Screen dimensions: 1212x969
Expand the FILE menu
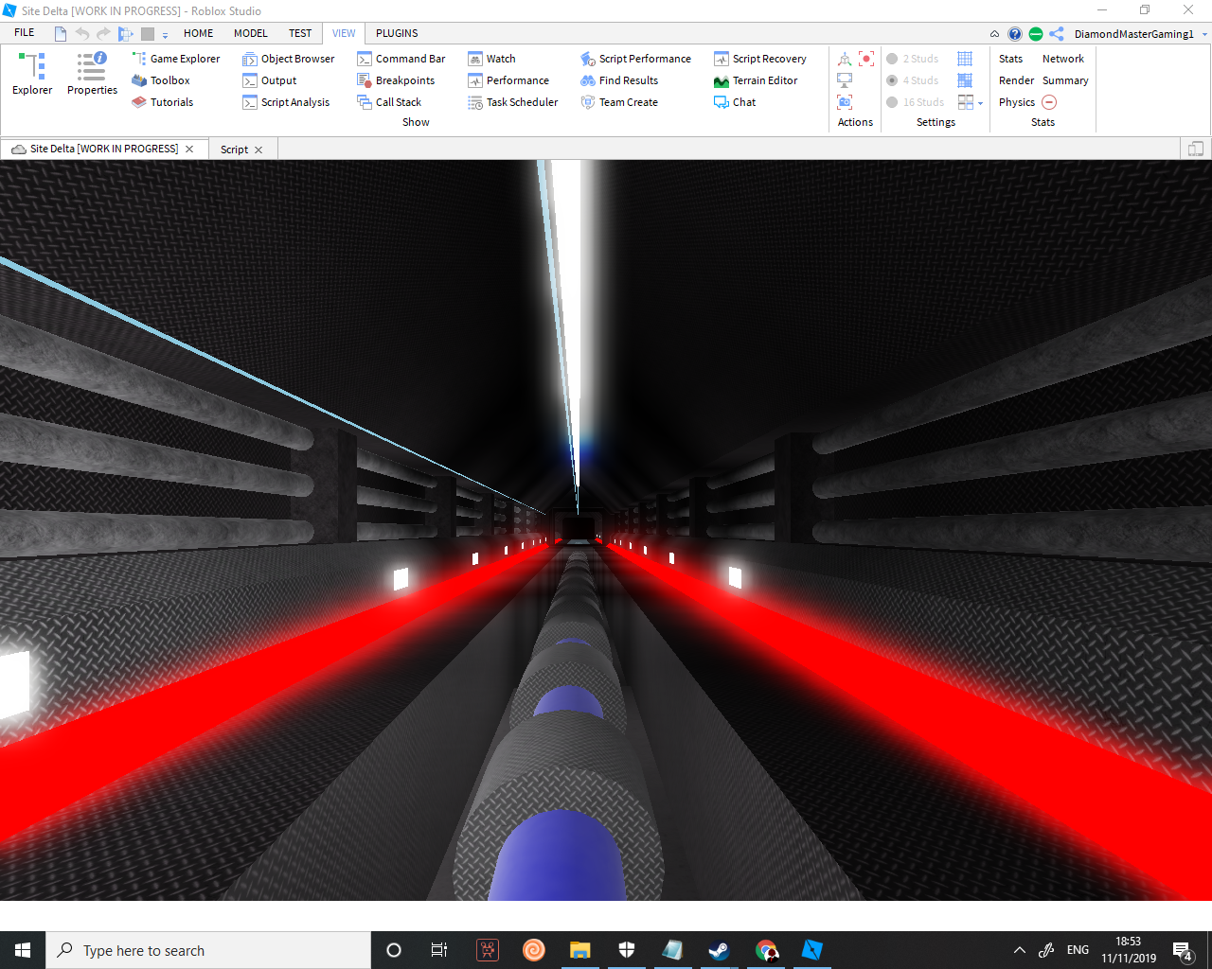click(24, 31)
